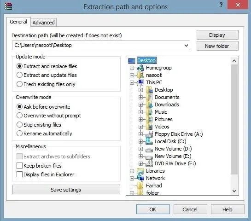Click the Libraries folder icon

pyautogui.click(x=141, y=171)
